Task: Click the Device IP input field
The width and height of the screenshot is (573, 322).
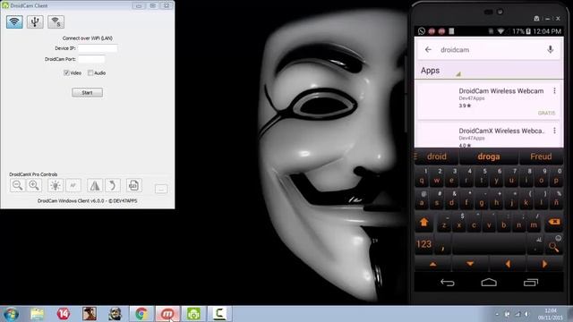Action: tap(98, 48)
